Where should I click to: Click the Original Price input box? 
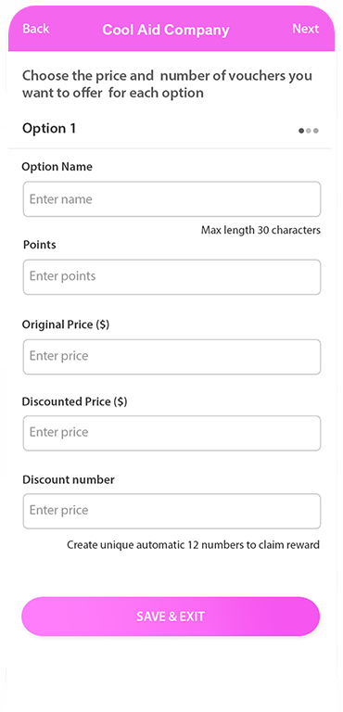[171, 356]
